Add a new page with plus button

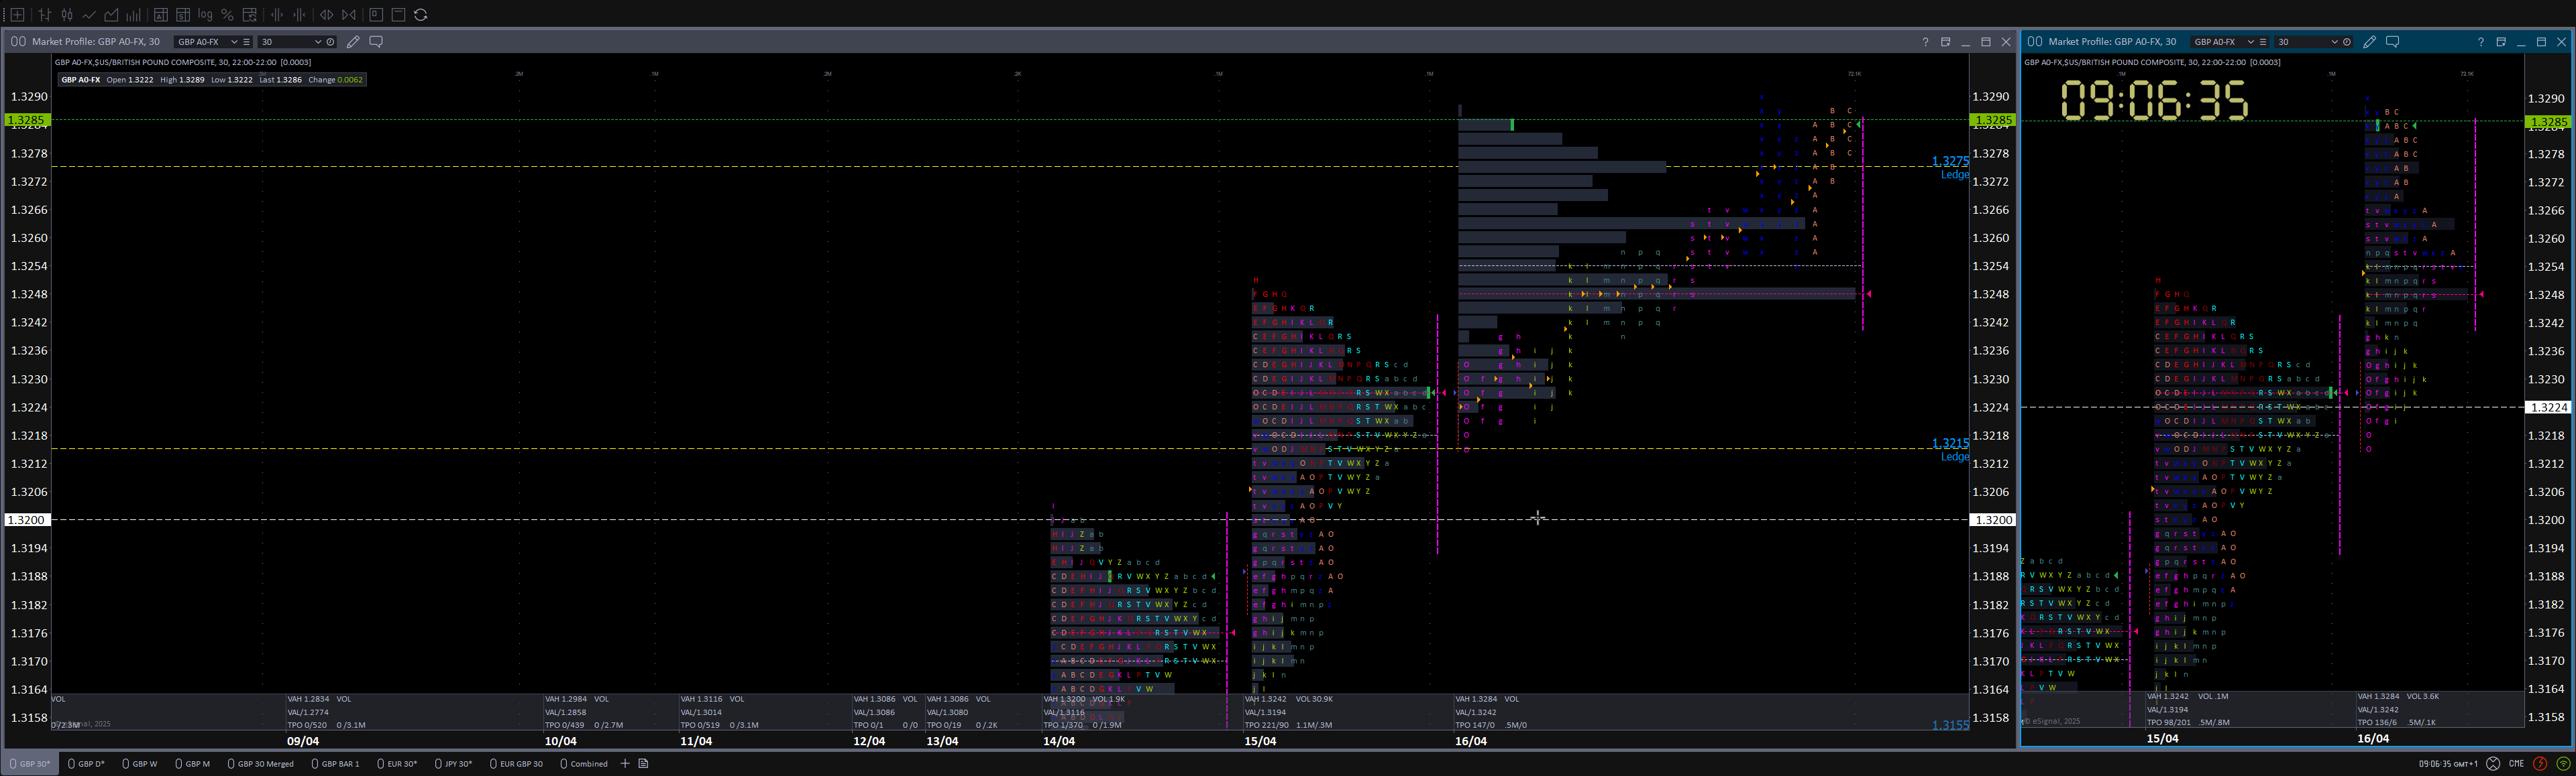pos(625,764)
